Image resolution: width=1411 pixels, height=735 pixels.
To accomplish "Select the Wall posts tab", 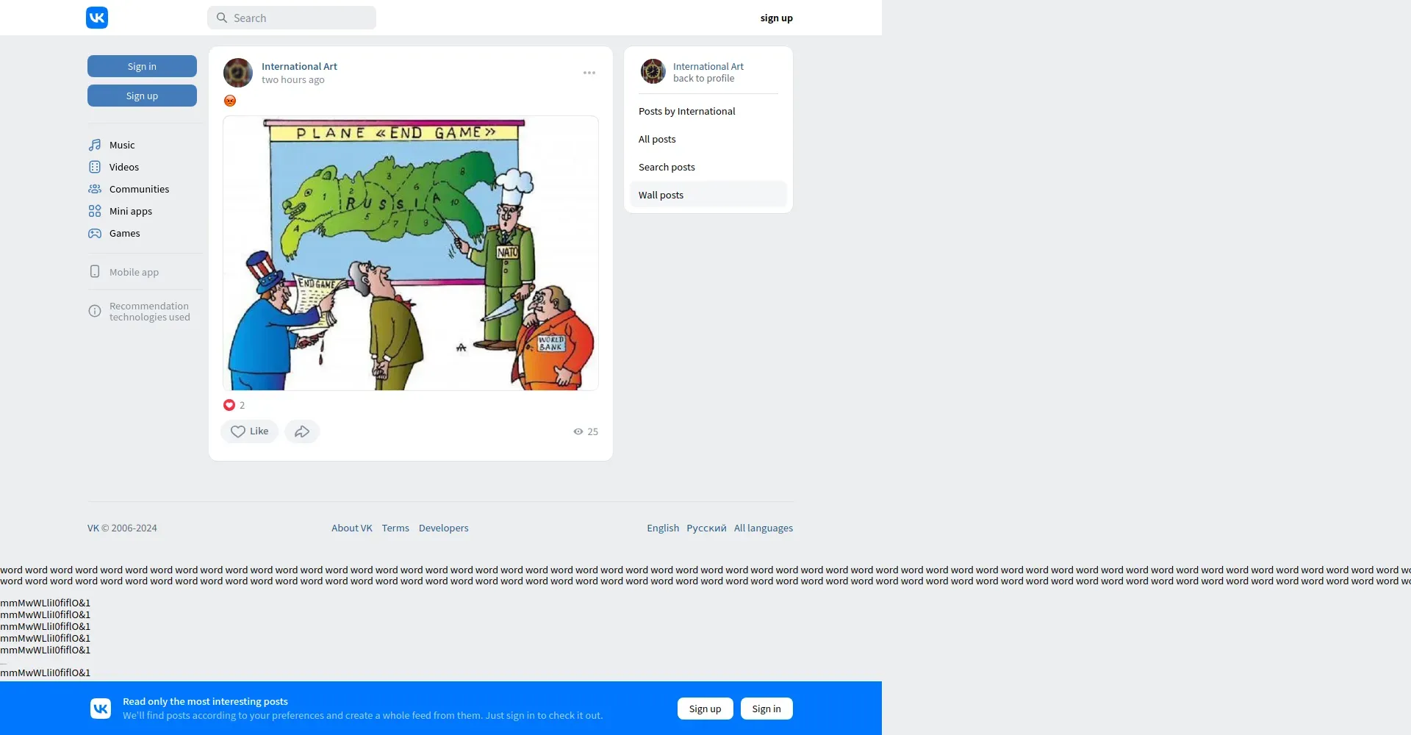I will [708, 195].
